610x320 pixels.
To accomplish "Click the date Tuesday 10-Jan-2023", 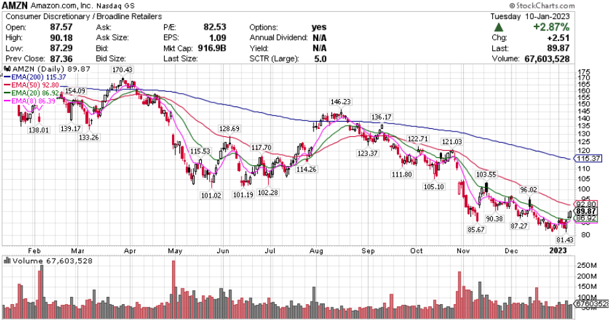I will pos(530,17).
